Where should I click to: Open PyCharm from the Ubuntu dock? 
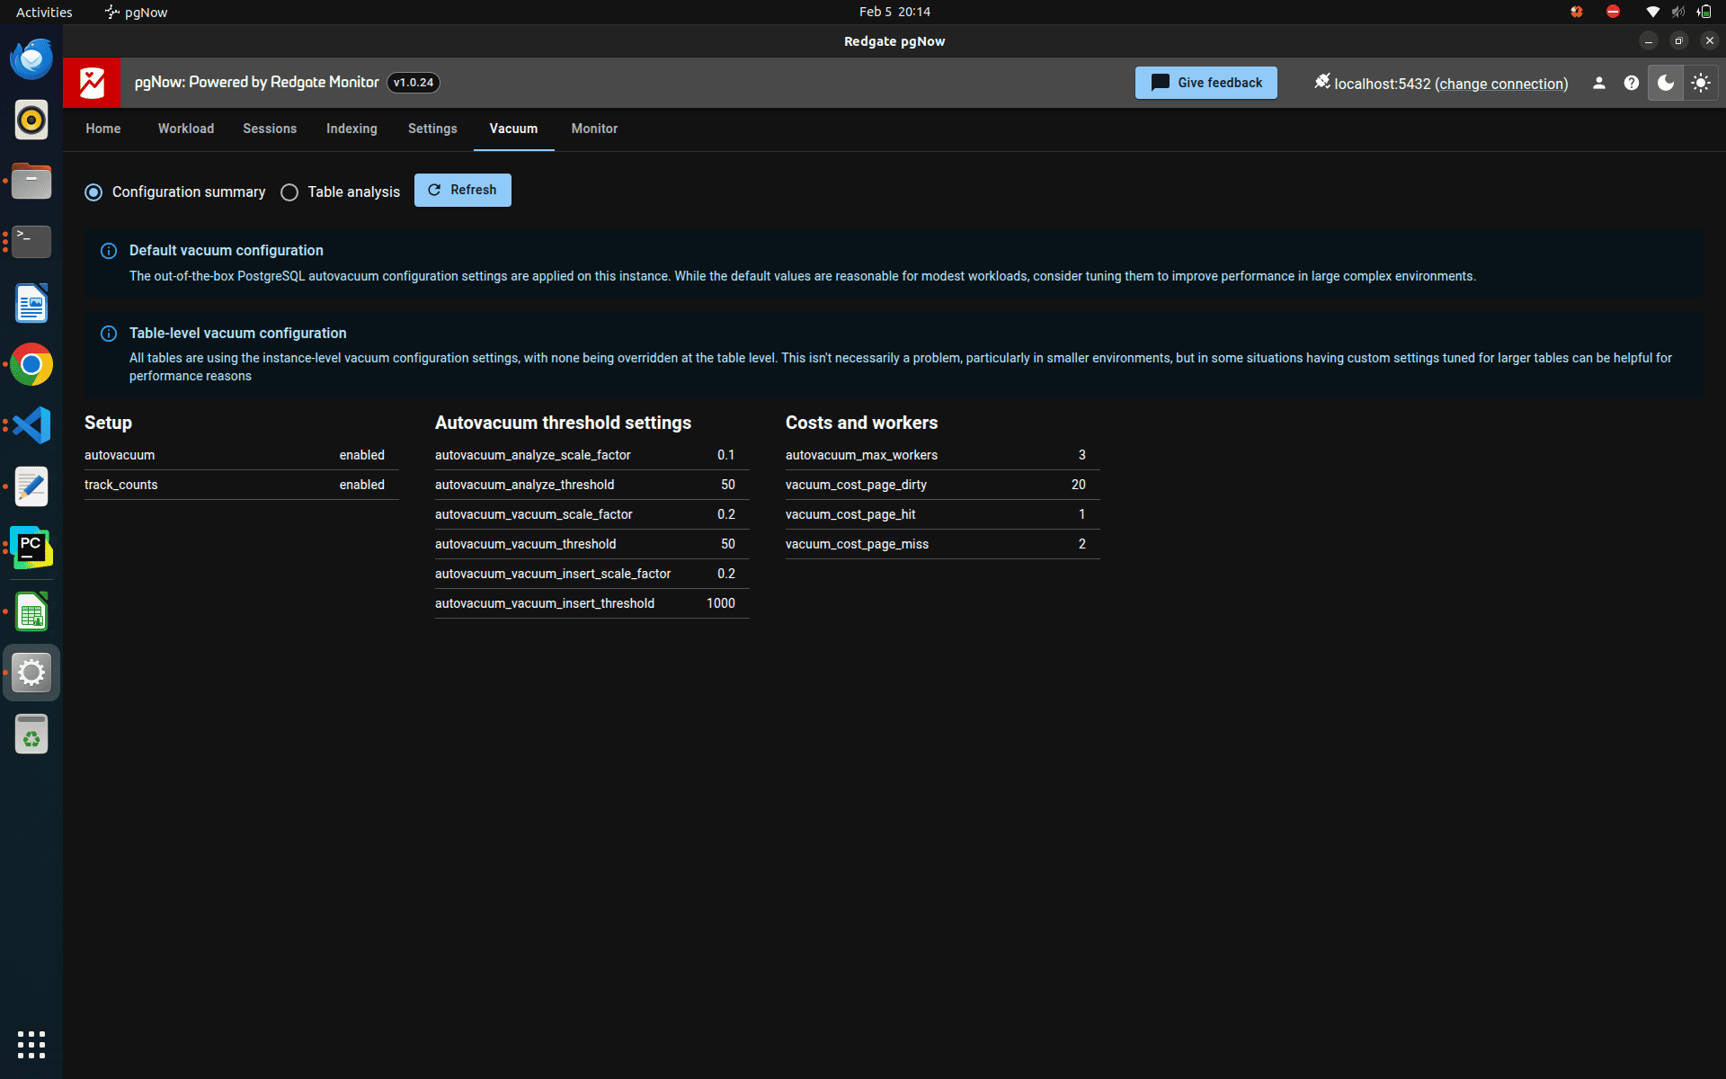31,547
